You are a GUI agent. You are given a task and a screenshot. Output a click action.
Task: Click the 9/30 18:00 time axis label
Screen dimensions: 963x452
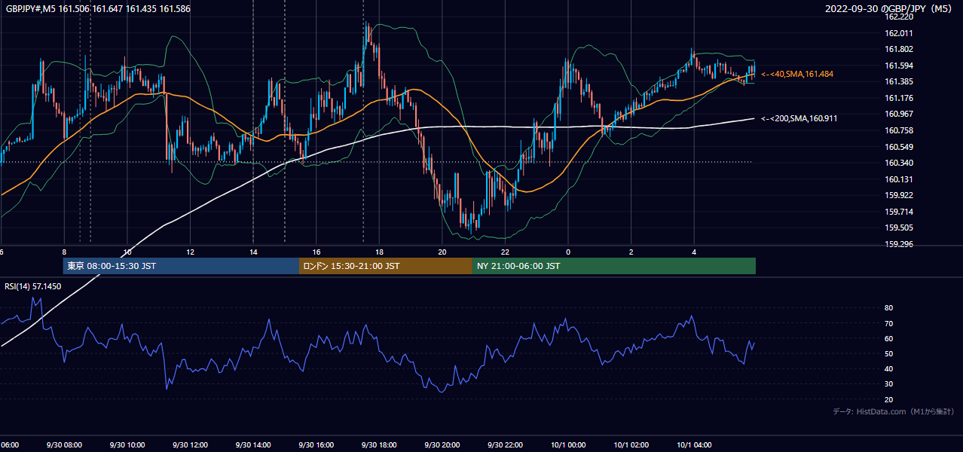click(x=379, y=444)
